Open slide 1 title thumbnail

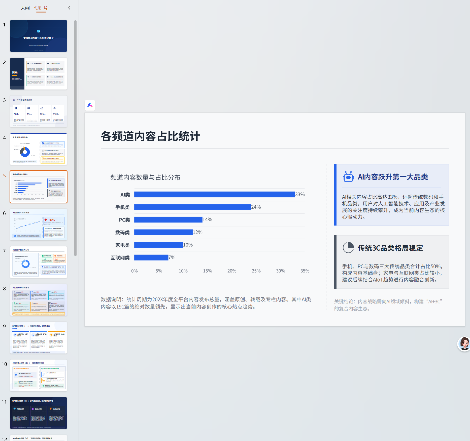click(39, 36)
